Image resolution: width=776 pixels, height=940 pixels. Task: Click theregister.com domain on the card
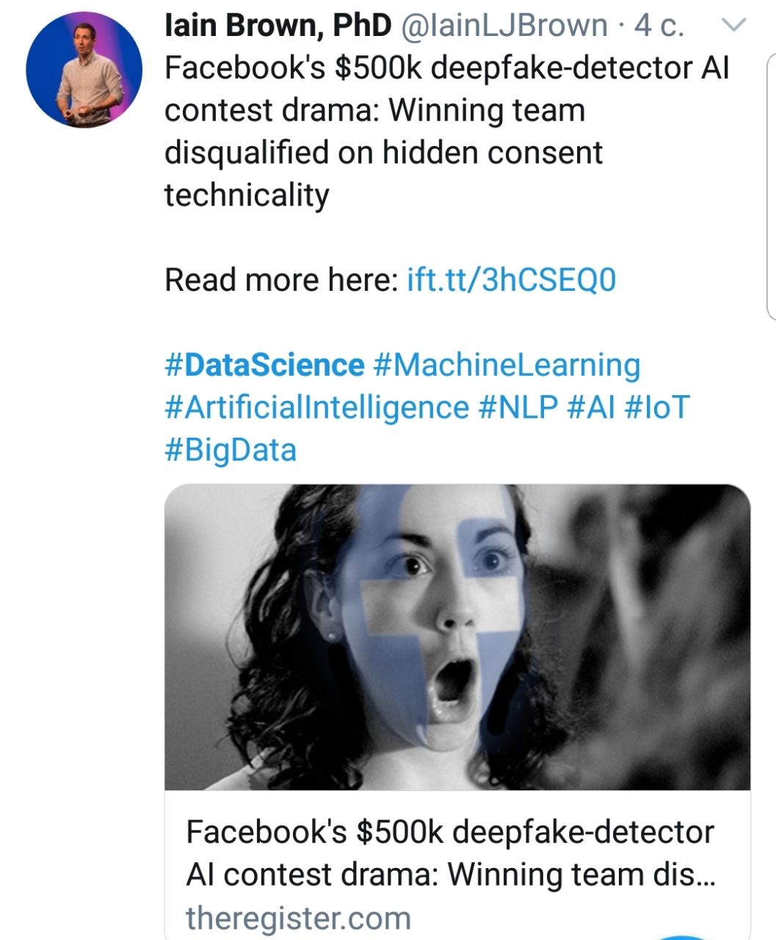298,918
